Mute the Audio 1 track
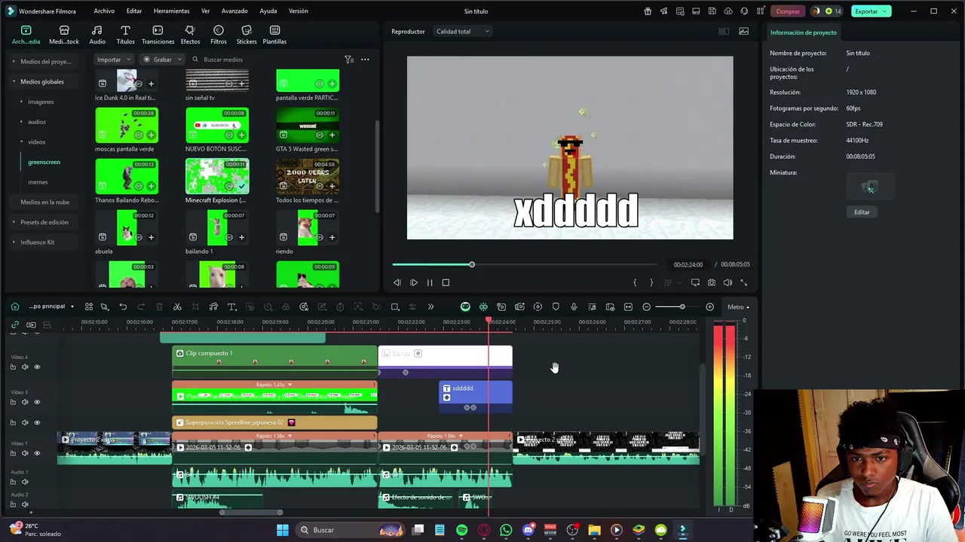Screen dimensions: 965x542 tap(25, 482)
